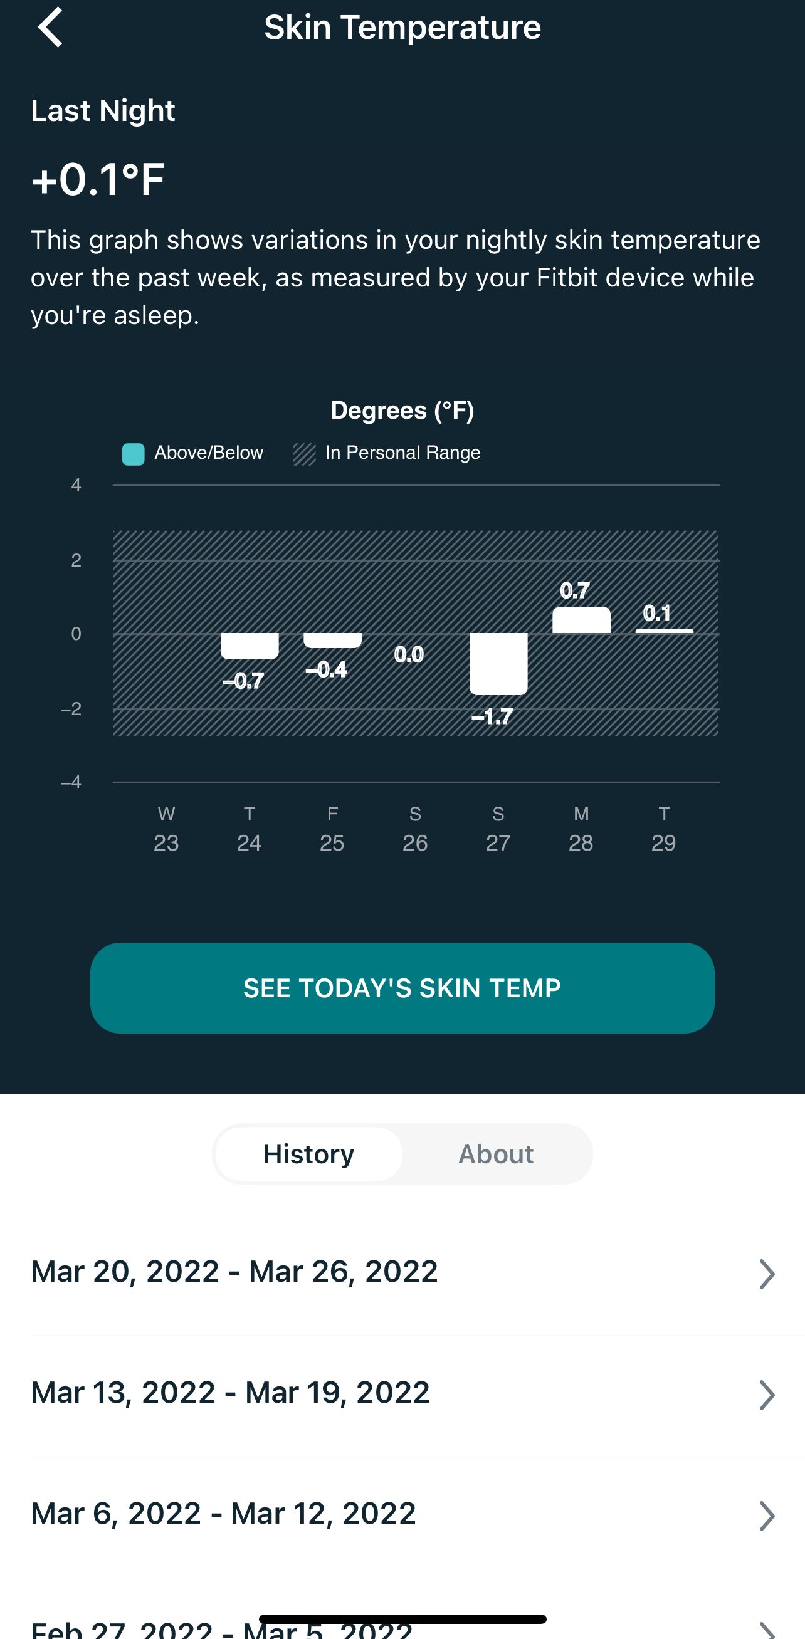Select the -0.7 bar for Thursday 24
805x1639 pixels.
tap(250, 646)
